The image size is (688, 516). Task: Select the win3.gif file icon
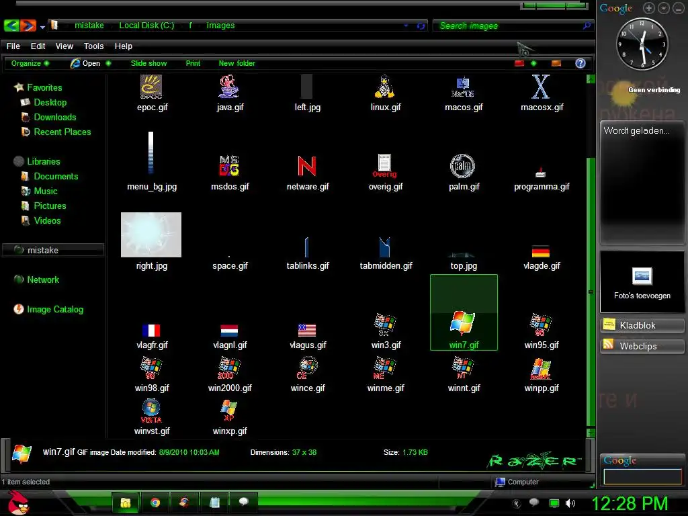pos(385,325)
